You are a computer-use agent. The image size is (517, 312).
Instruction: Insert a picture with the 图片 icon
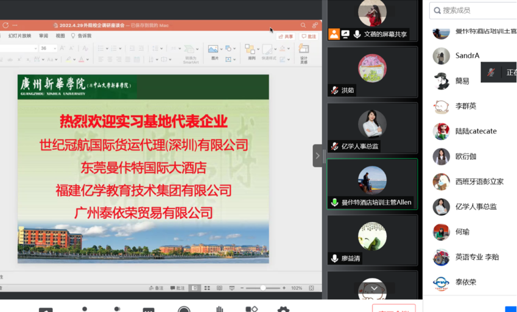[x=213, y=52]
